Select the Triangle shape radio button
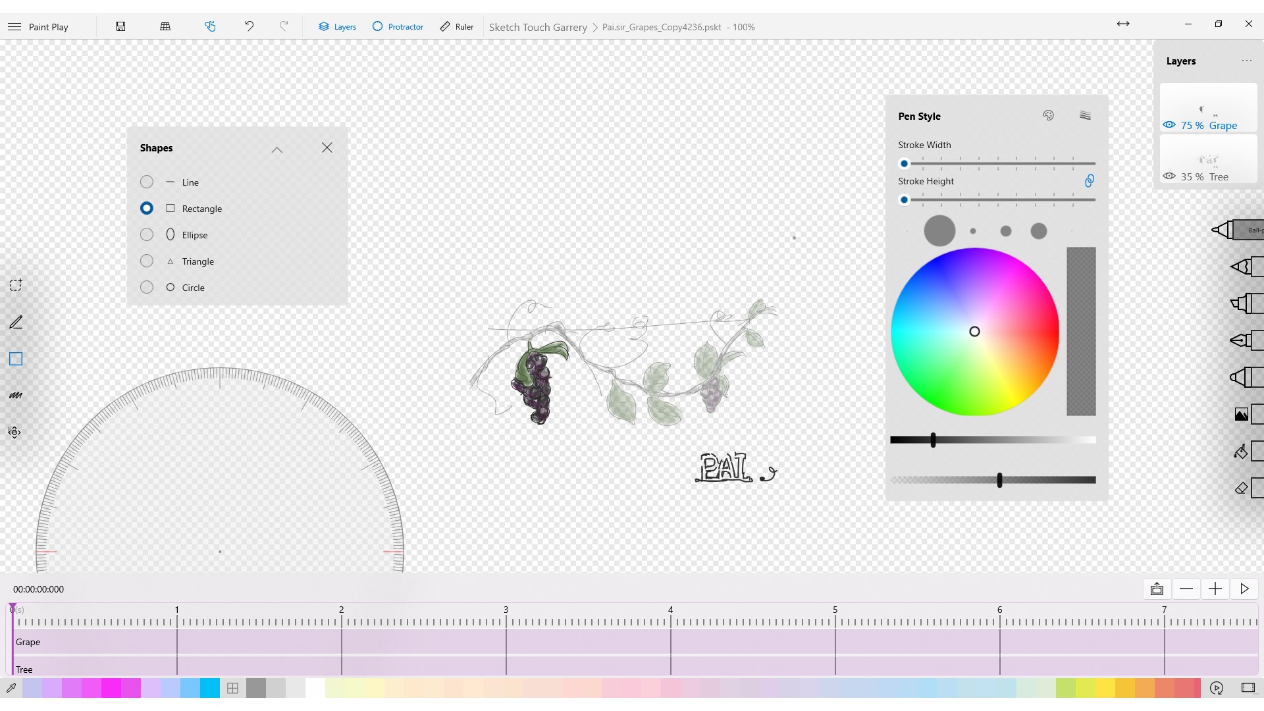The image size is (1264, 711). click(x=147, y=261)
